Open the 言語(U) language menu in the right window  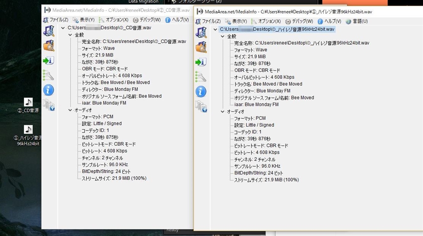coord(356,21)
